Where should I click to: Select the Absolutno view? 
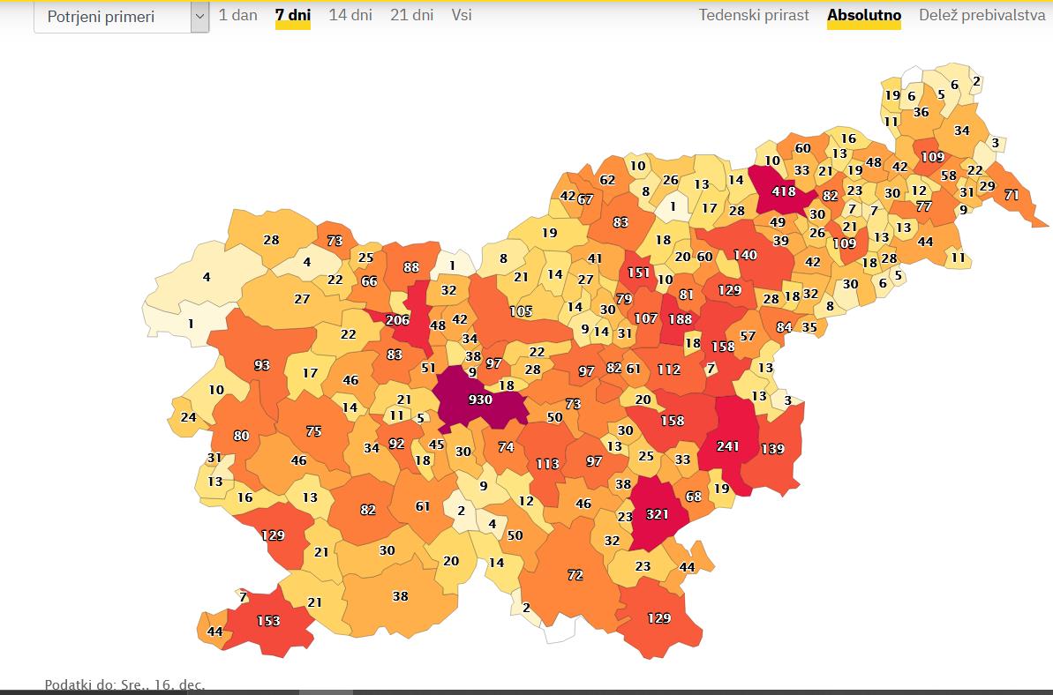pos(863,15)
